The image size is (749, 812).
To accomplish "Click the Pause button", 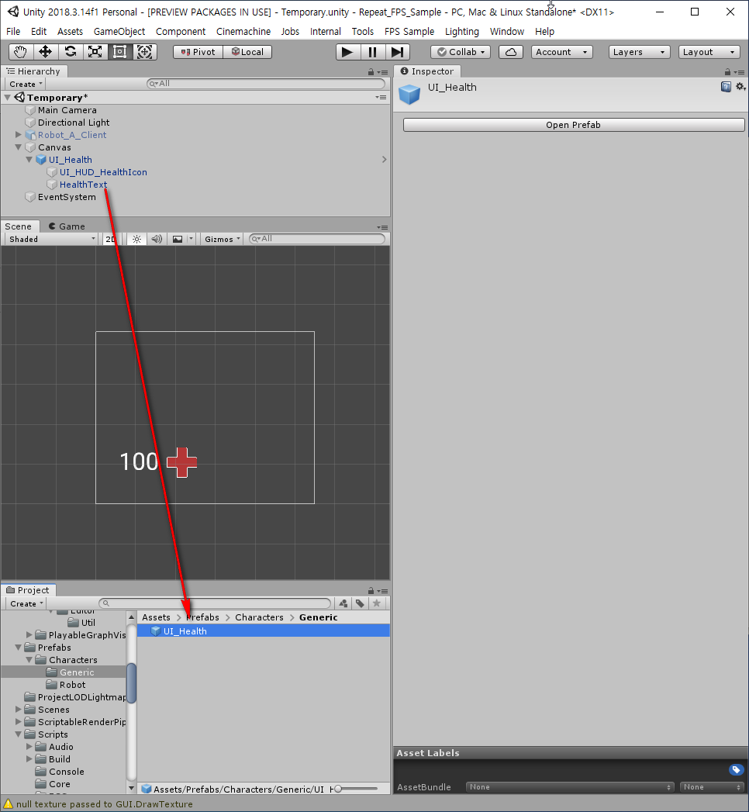I will [373, 52].
